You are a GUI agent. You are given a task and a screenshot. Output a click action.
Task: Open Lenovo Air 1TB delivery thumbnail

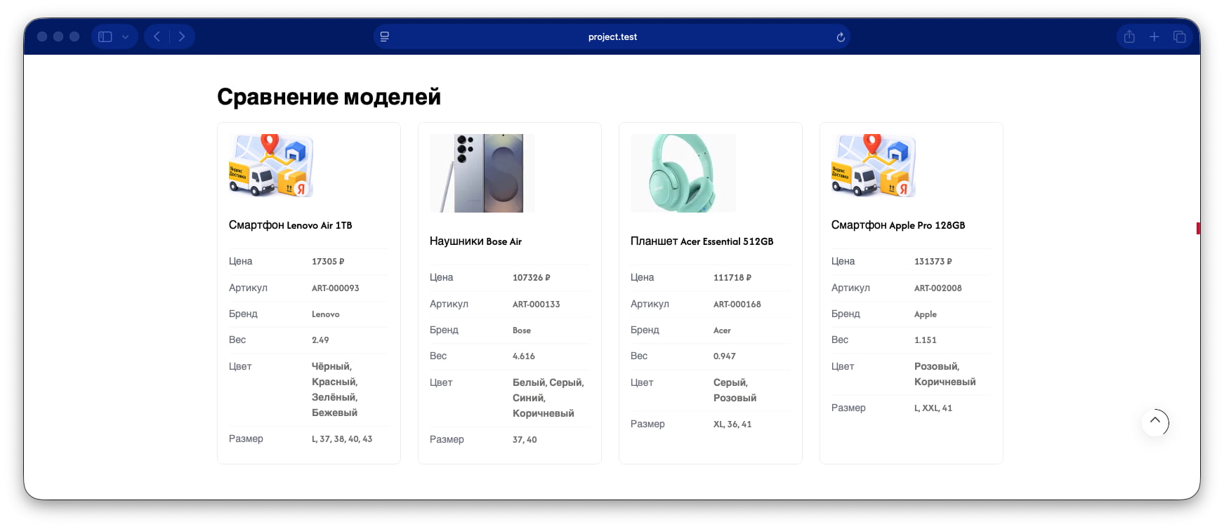(271, 166)
